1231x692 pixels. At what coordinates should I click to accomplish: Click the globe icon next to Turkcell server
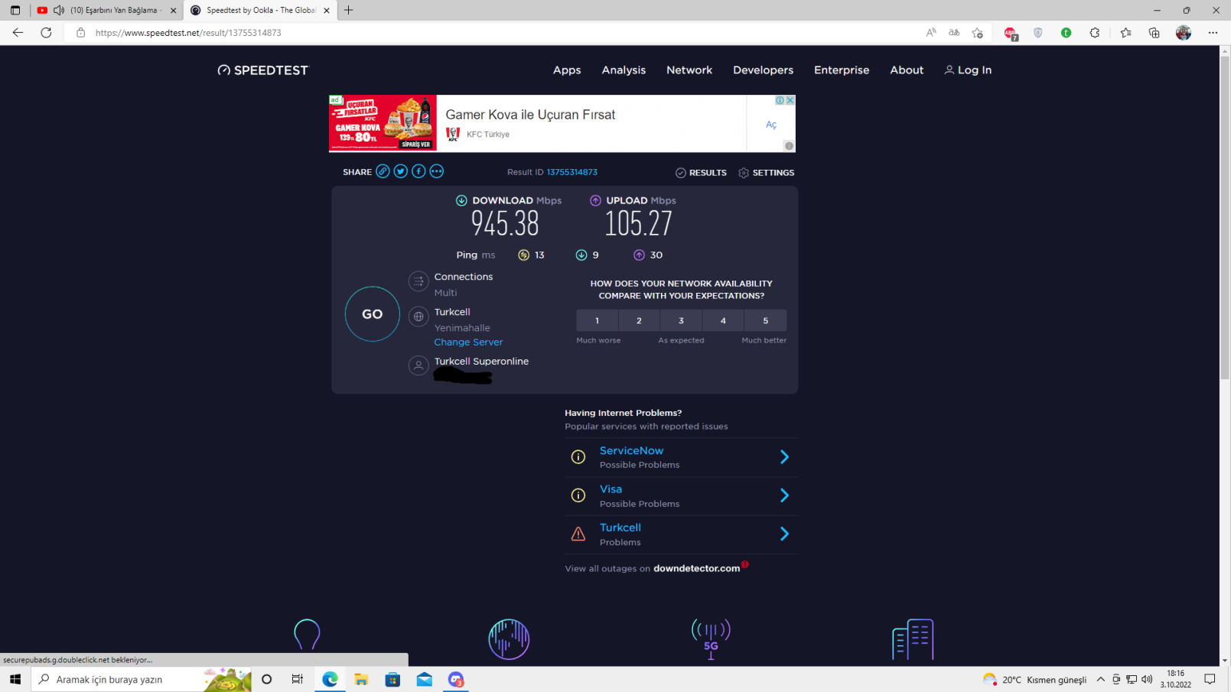pos(418,317)
